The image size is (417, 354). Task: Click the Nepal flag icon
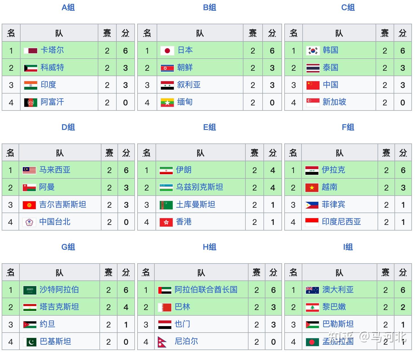(x=162, y=342)
